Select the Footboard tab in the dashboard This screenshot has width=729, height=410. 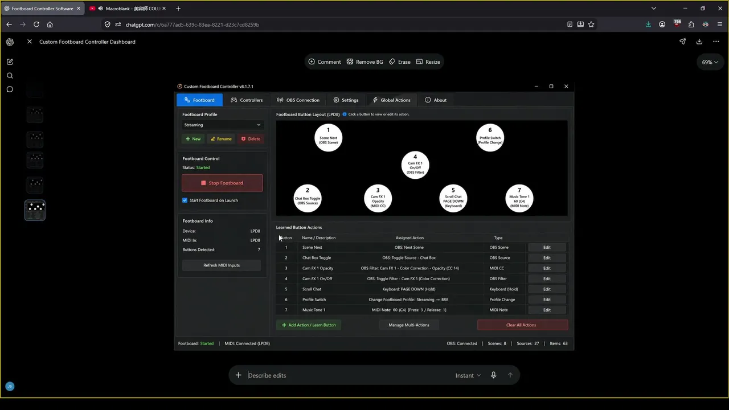199,100
